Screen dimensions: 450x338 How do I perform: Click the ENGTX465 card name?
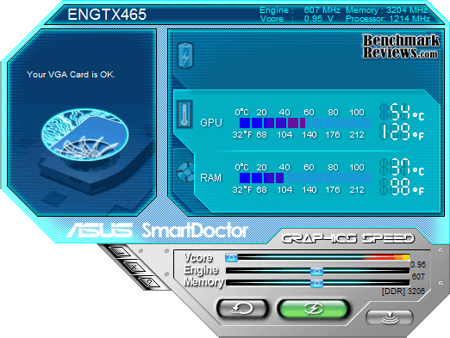tap(107, 15)
